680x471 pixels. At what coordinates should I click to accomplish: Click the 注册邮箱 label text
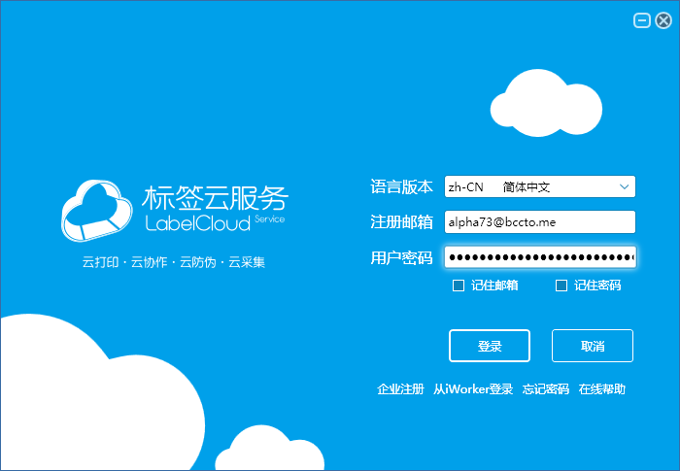point(401,222)
